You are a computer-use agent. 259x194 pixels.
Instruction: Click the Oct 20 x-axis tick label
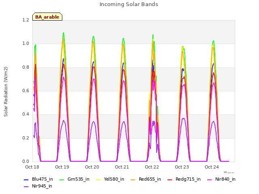[x=92, y=167]
